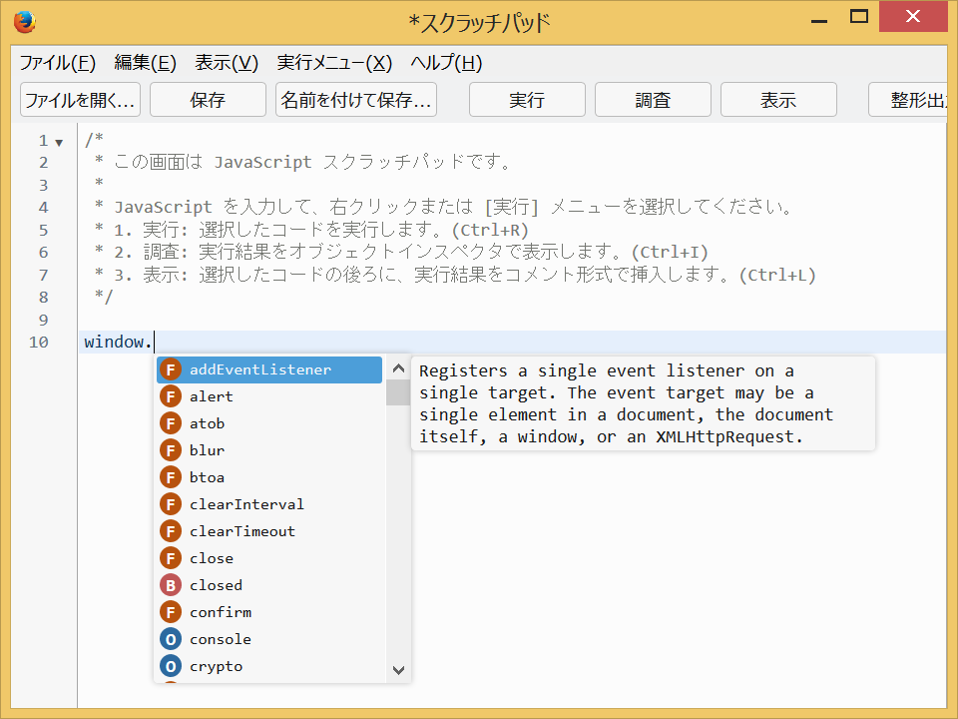Click the F icon beside addEventListener
958x719 pixels.
click(171, 369)
